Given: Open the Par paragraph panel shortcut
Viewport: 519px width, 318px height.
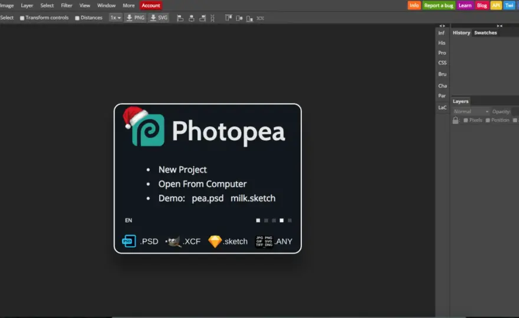Looking at the screenshot, I should pyautogui.click(x=442, y=96).
